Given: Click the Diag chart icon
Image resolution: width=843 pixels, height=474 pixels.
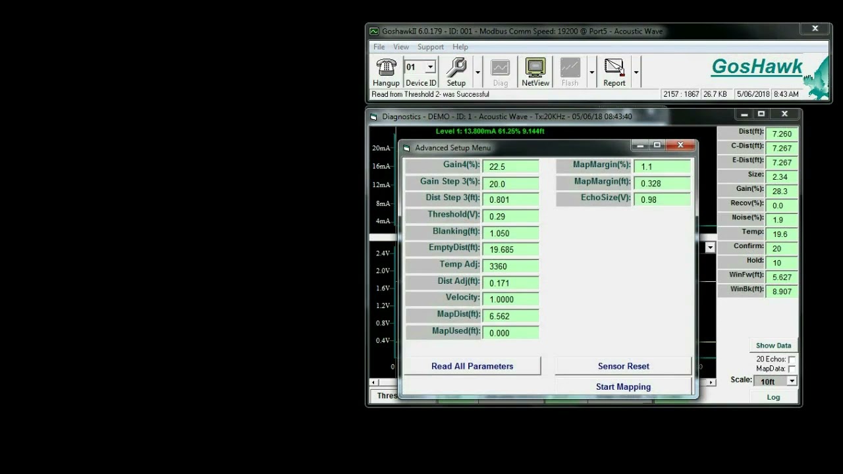Looking at the screenshot, I should (x=501, y=68).
